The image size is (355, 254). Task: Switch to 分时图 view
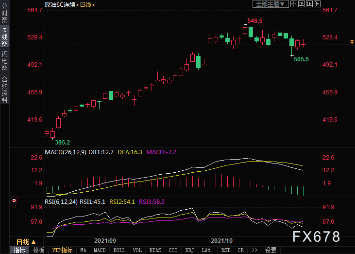coord(4,13)
